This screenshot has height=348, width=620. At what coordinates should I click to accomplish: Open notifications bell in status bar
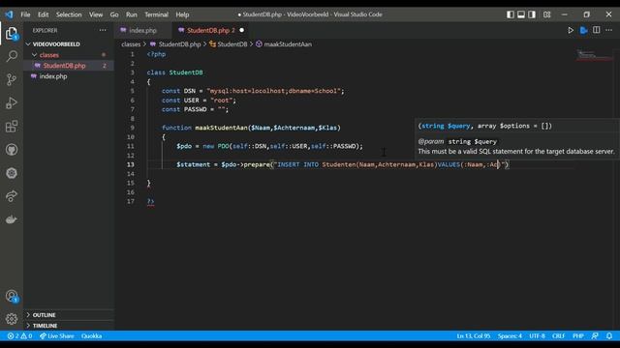(x=609, y=336)
